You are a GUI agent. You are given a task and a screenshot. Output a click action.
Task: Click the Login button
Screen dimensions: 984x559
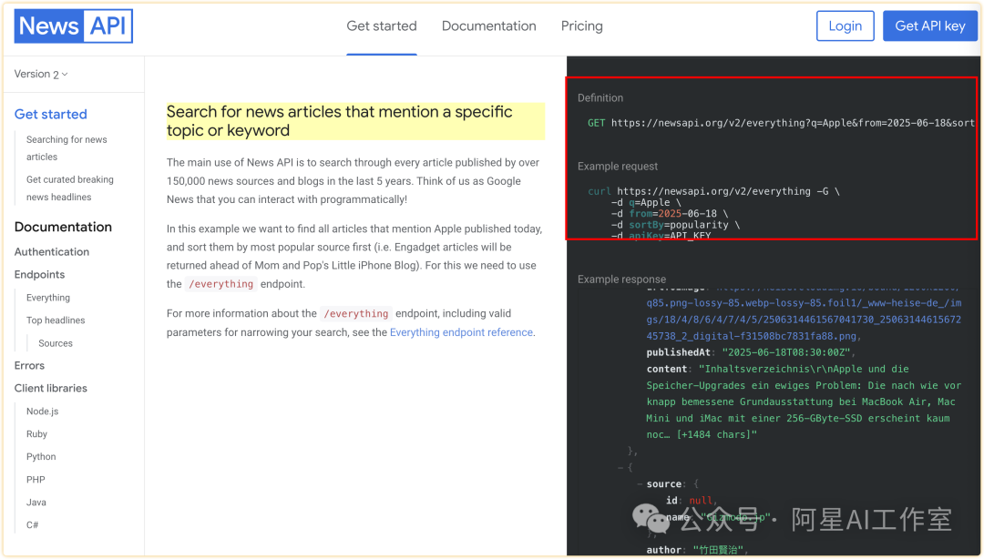point(845,26)
